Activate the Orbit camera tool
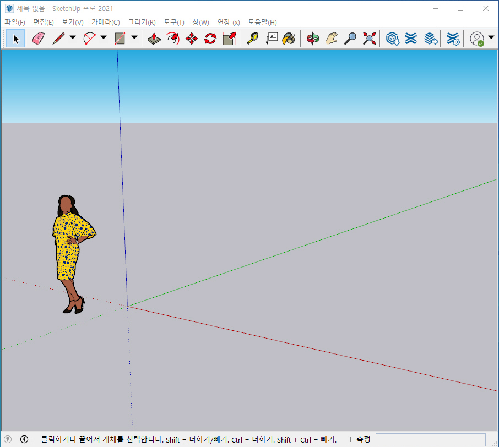 (312, 39)
